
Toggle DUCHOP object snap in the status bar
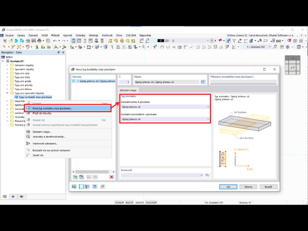point(151,203)
